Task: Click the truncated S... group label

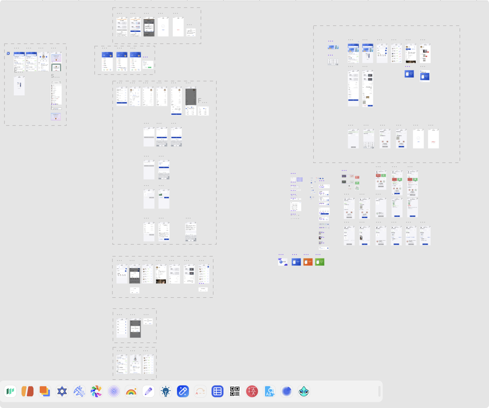Action: pyautogui.click(x=55, y=76)
